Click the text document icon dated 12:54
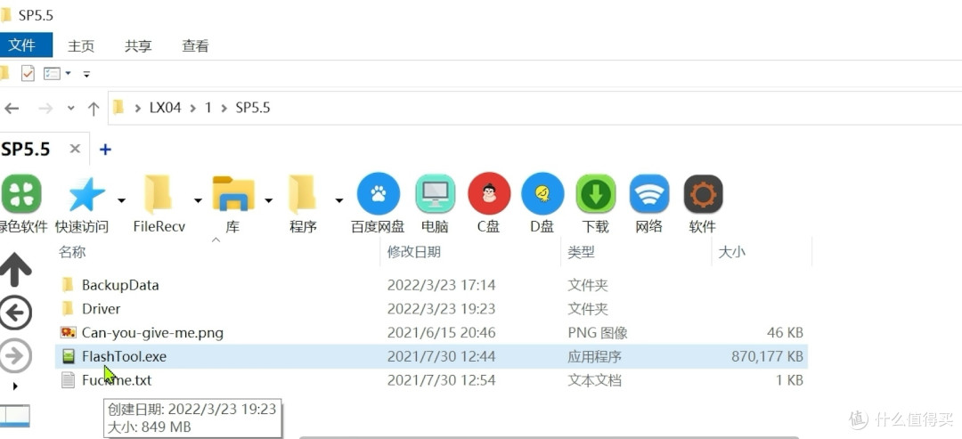The height and width of the screenshot is (439, 962). pos(68,380)
